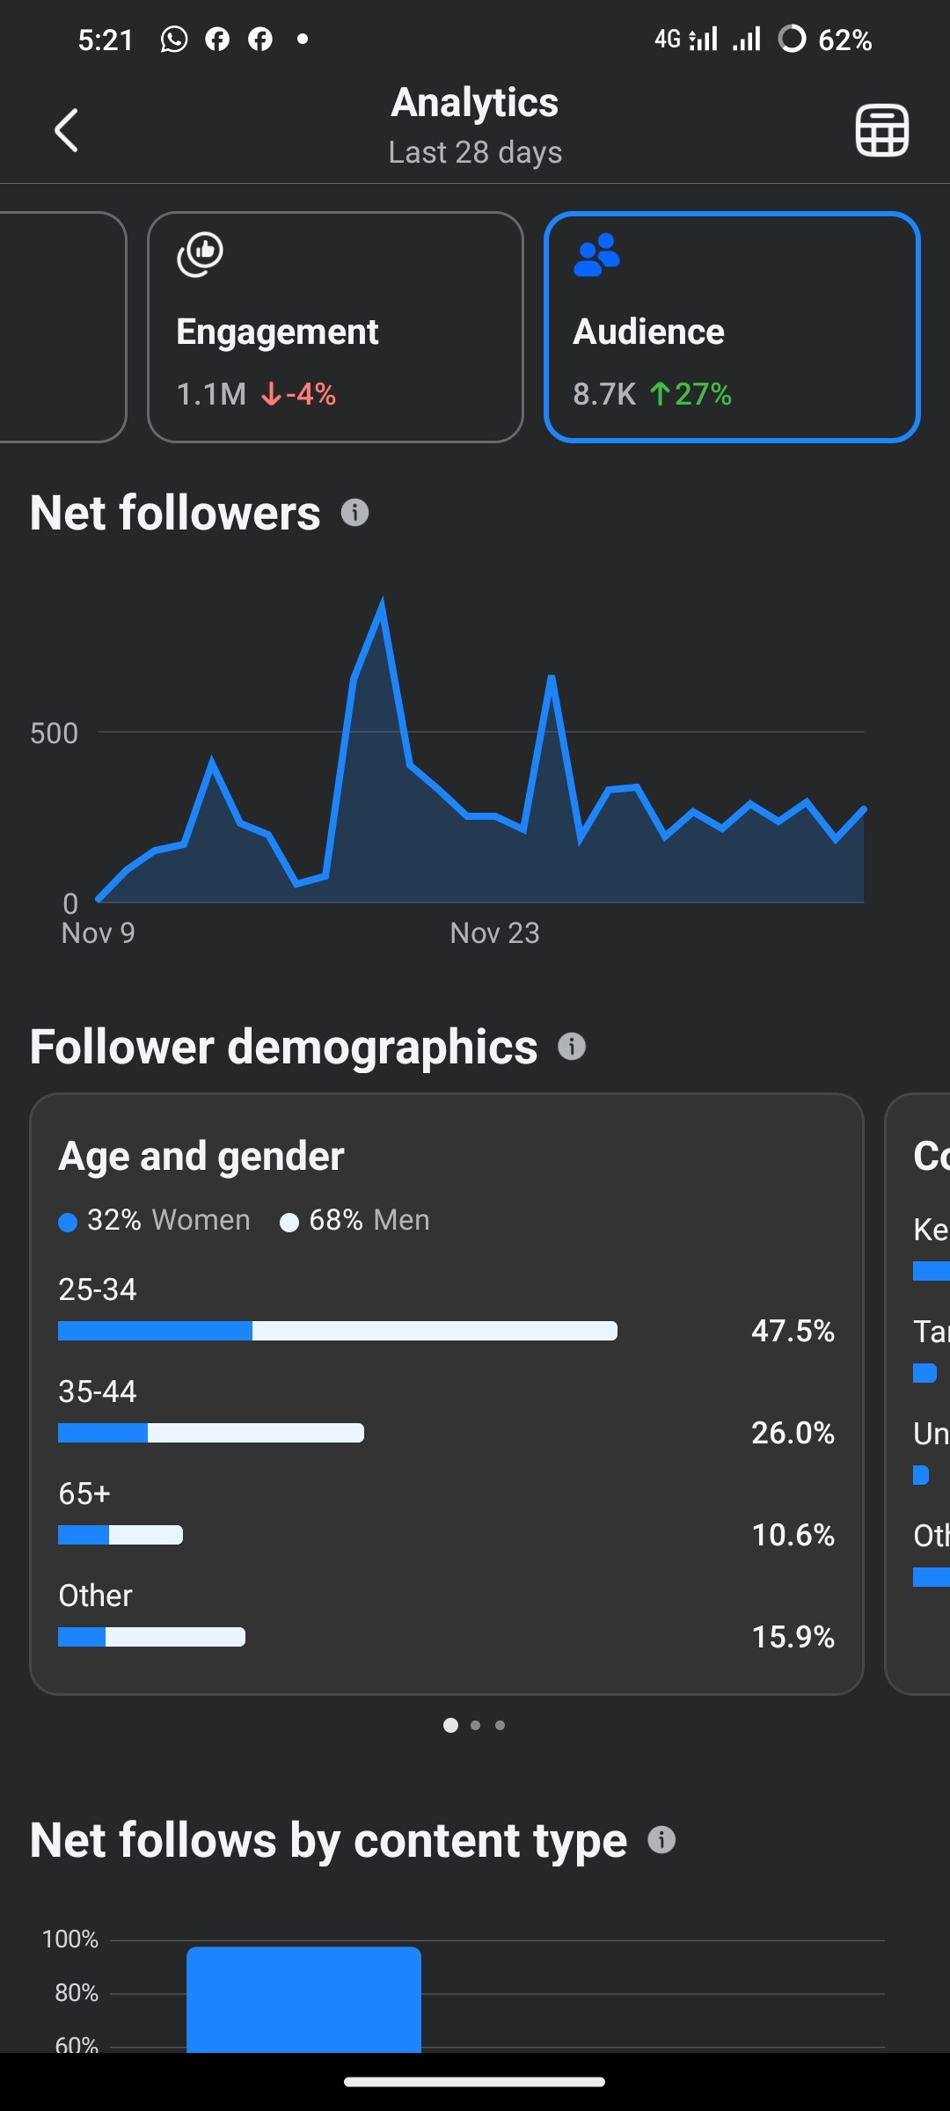Tap the Engagement thumbs-up icon

201,254
